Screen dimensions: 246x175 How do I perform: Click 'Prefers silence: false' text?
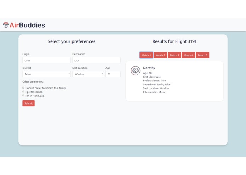pos(154,81)
